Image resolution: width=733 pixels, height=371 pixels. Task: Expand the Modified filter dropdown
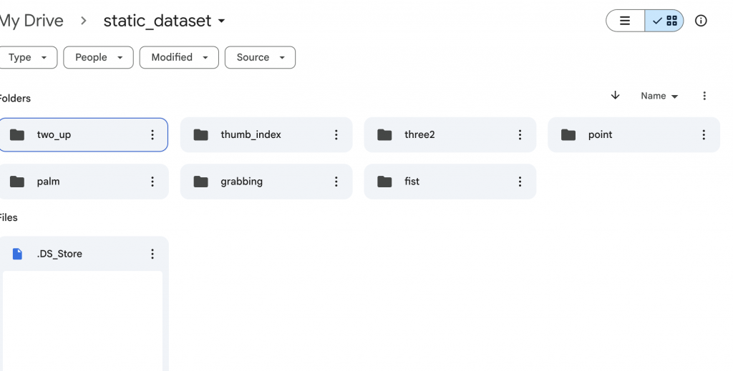click(179, 57)
